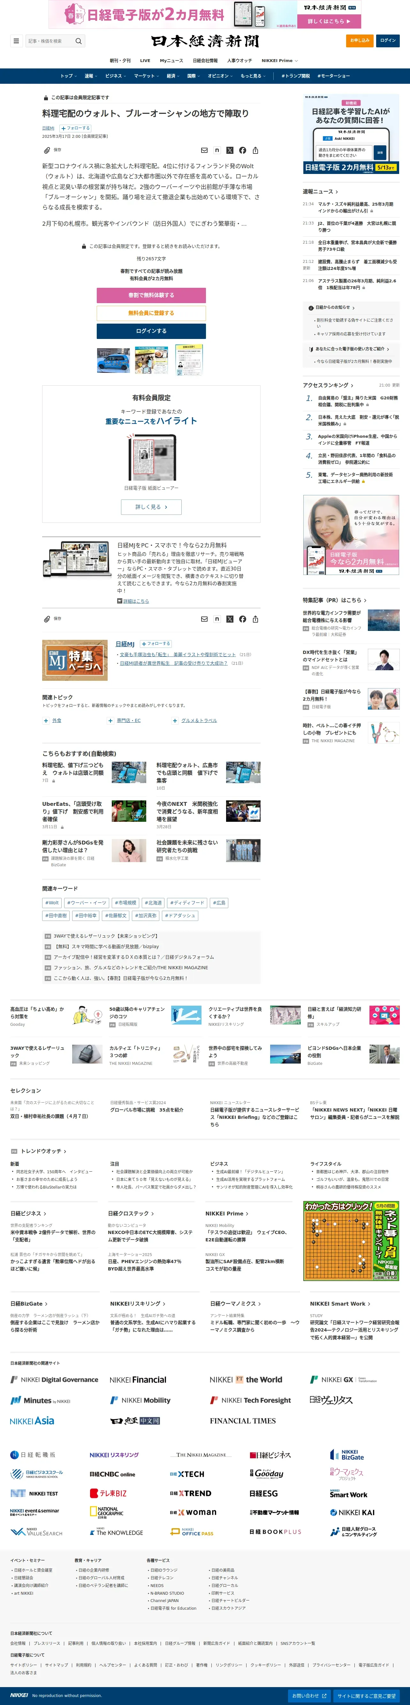Expand the 速報 navigation dropdown
410x1705 pixels.
tap(91, 76)
